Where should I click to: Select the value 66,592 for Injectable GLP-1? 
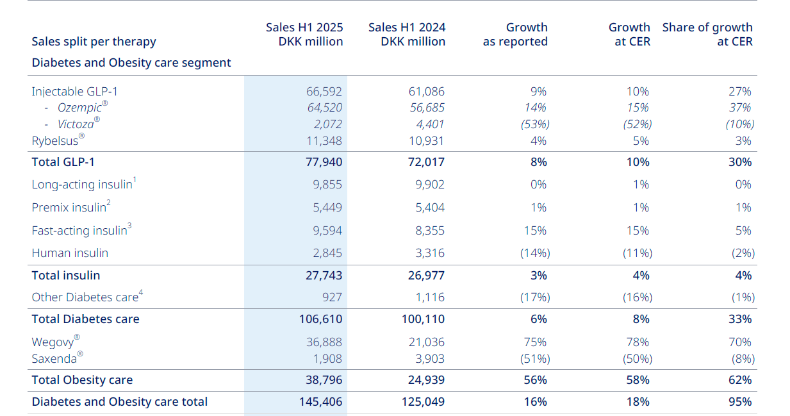pyautogui.click(x=324, y=92)
